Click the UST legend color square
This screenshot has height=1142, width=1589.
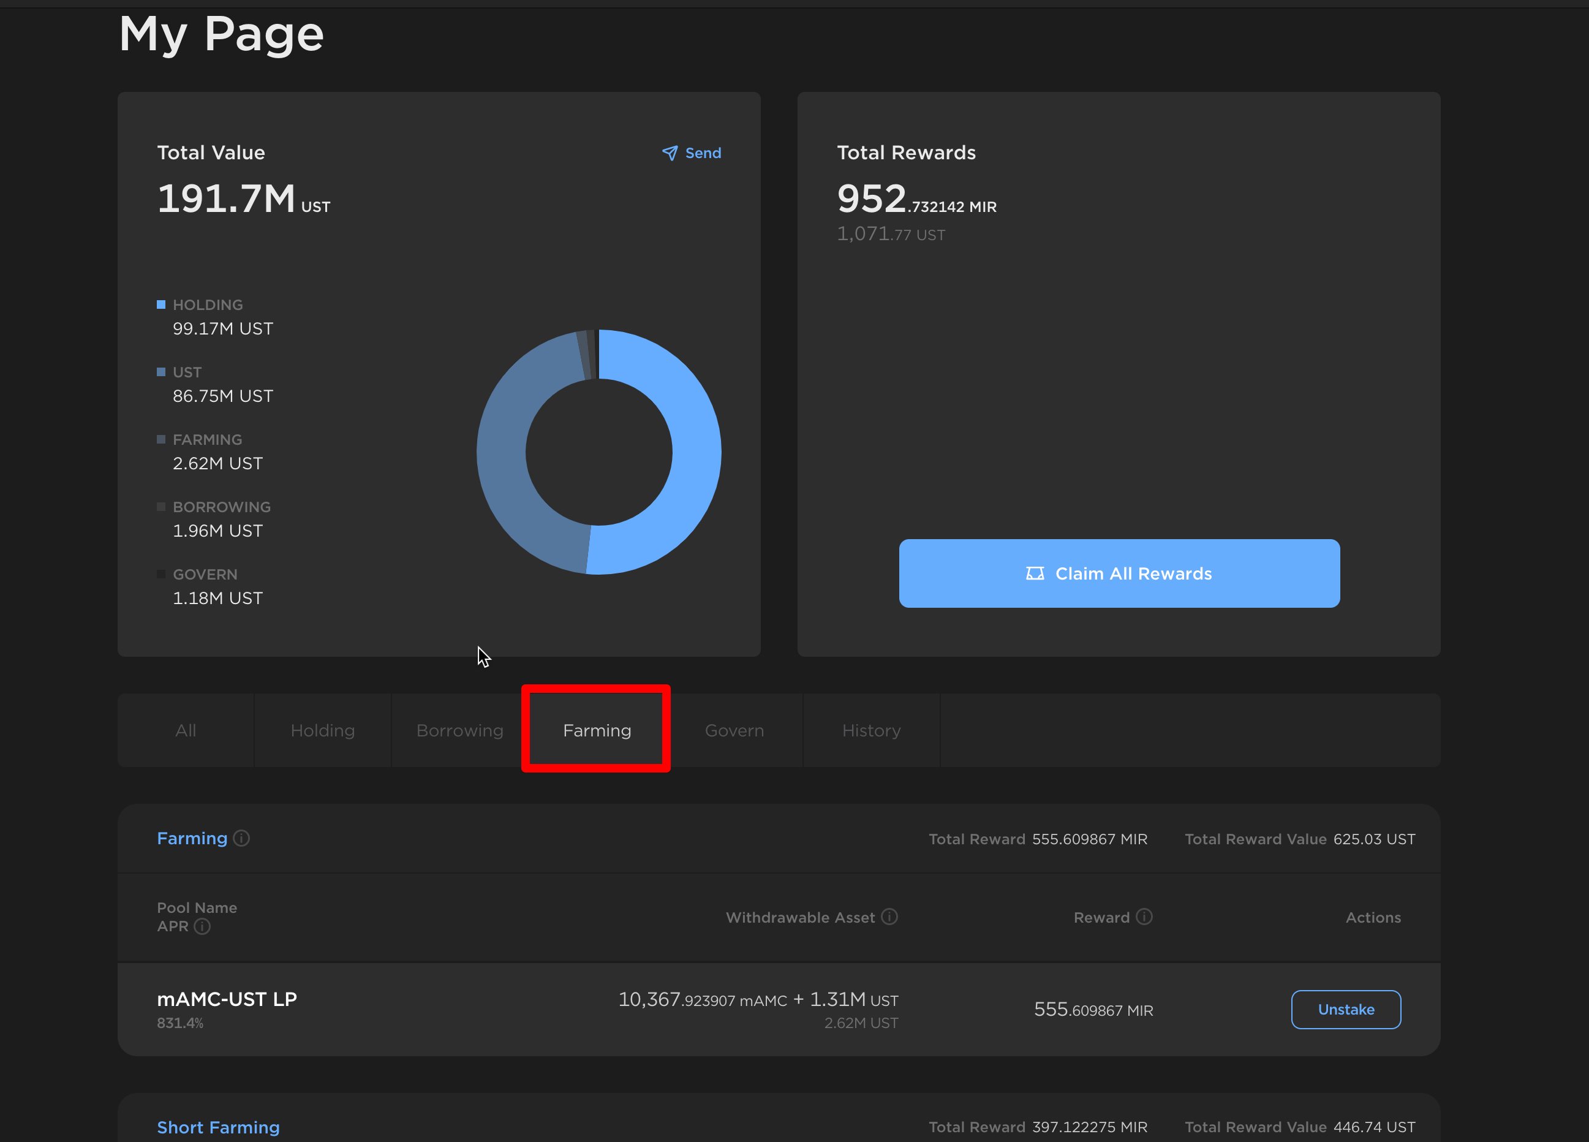(161, 371)
